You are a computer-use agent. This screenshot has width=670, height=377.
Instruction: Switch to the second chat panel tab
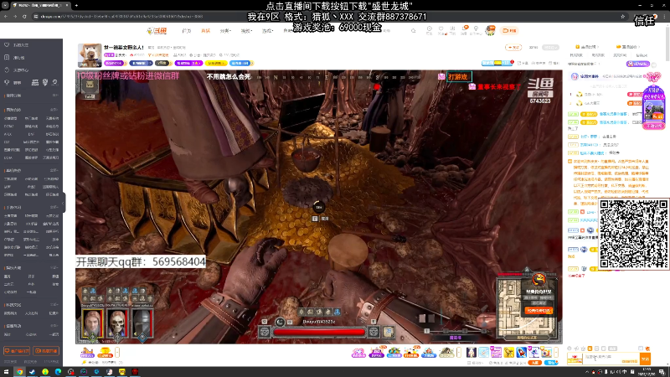[x=598, y=55]
